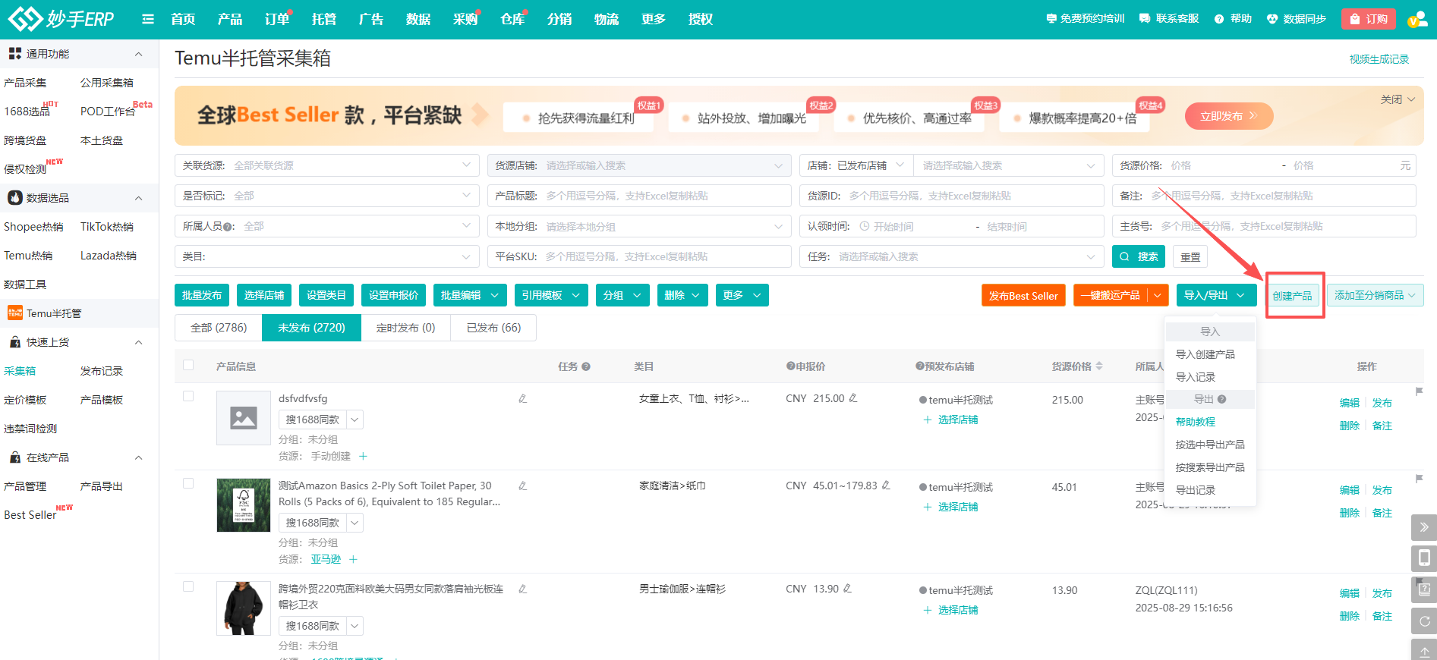Click the 重置 reset button
This screenshot has width=1437, height=660.
(x=1190, y=256)
